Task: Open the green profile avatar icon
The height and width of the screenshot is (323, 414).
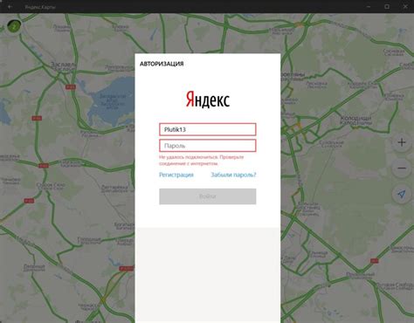Action: pyautogui.click(x=14, y=26)
